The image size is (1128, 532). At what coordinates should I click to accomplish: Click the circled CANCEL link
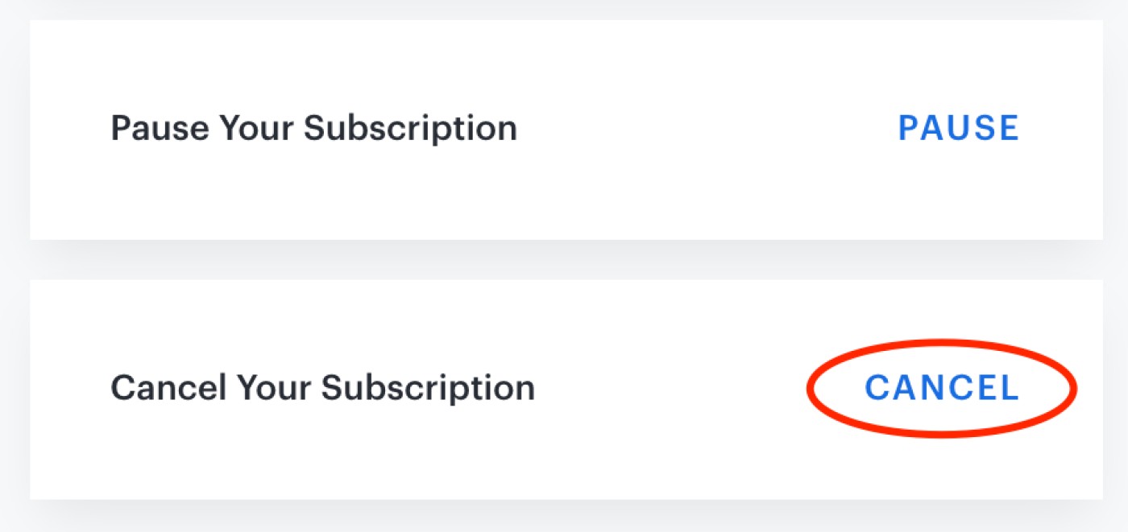(942, 388)
